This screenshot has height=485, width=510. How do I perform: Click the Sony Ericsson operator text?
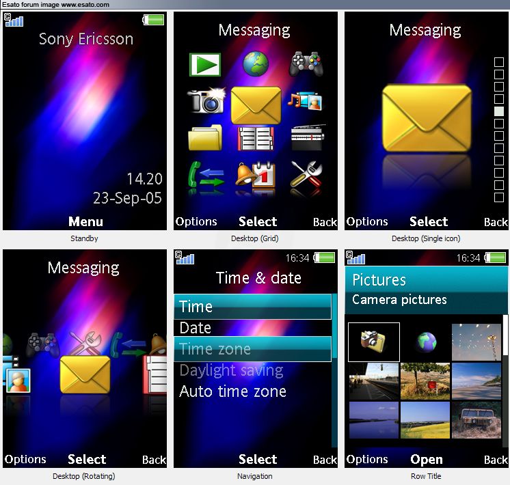[86, 39]
